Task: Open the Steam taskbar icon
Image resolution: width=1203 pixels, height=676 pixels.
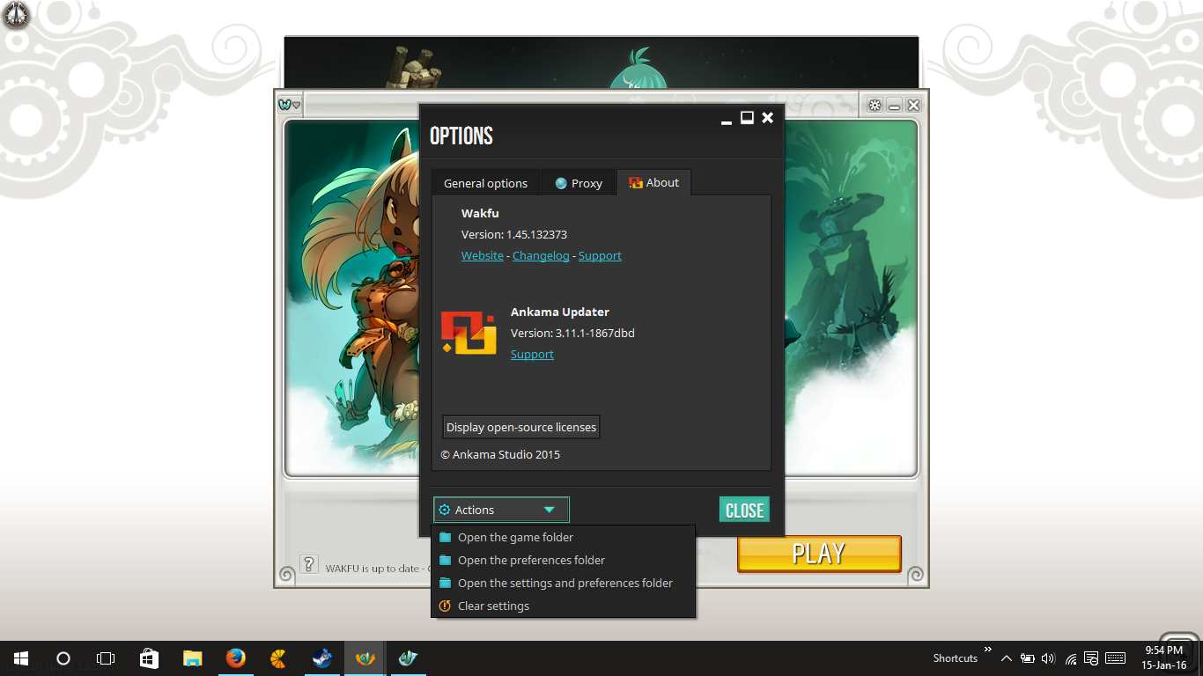Action: click(321, 658)
